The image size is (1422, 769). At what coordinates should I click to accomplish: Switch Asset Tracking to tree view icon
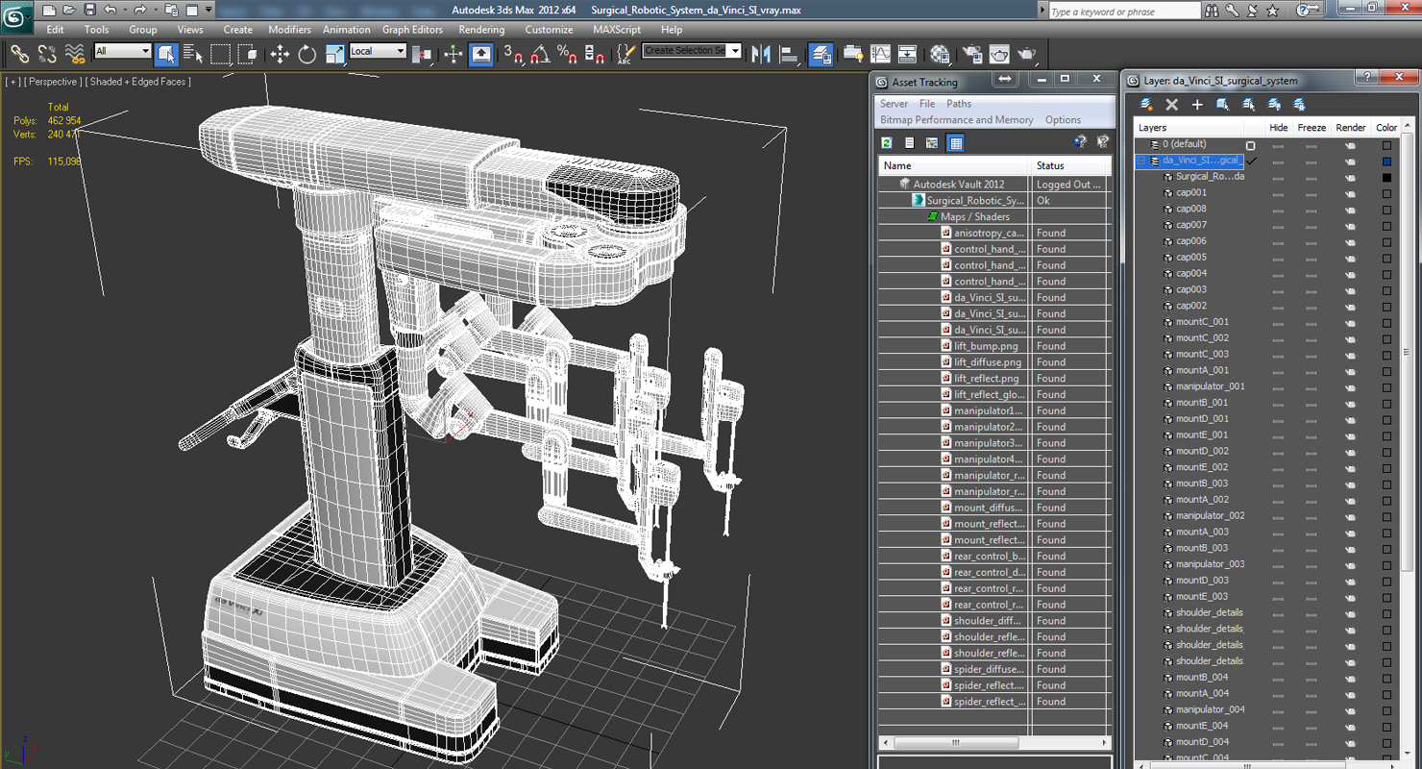[x=932, y=143]
